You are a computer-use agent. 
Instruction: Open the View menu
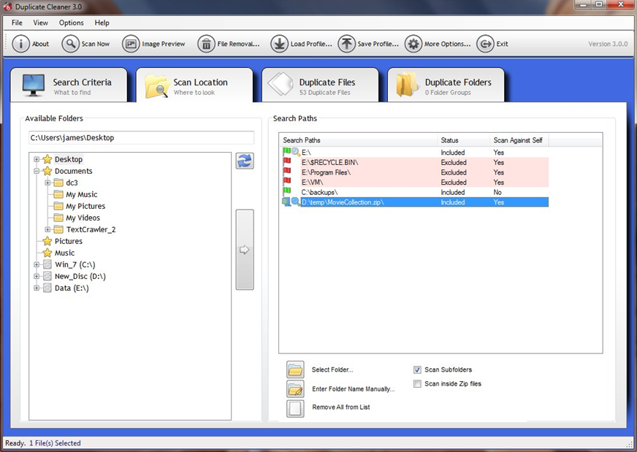pyautogui.click(x=40, y=23)
